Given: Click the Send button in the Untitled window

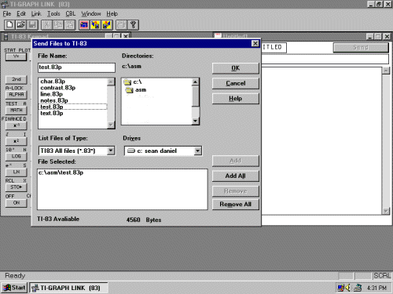Looking at the screenshot, I should [361, 47].
